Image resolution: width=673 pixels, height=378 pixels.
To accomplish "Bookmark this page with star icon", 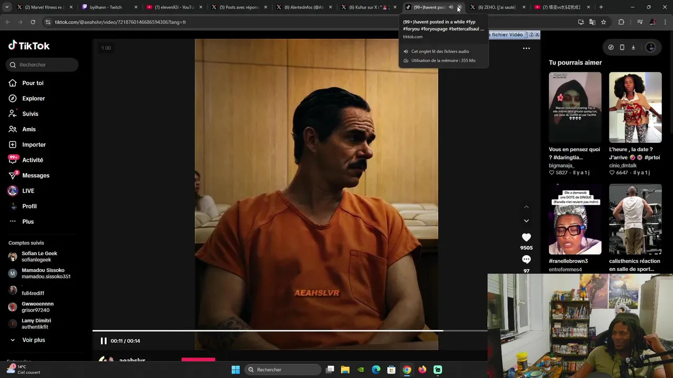I will (x=604, y=22).
